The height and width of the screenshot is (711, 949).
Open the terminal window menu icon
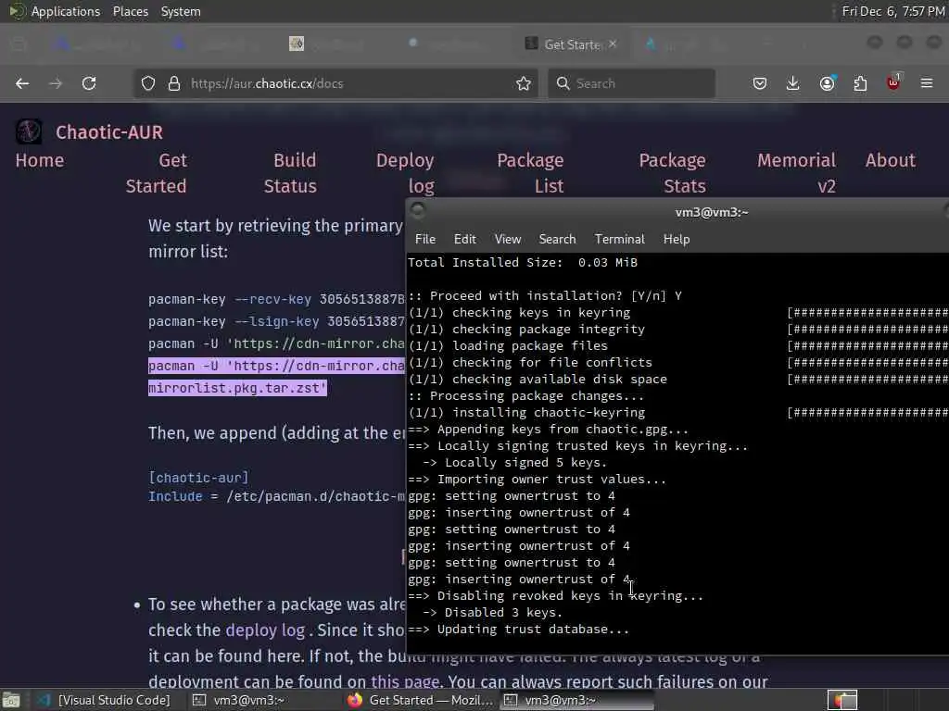coord(418,210)
